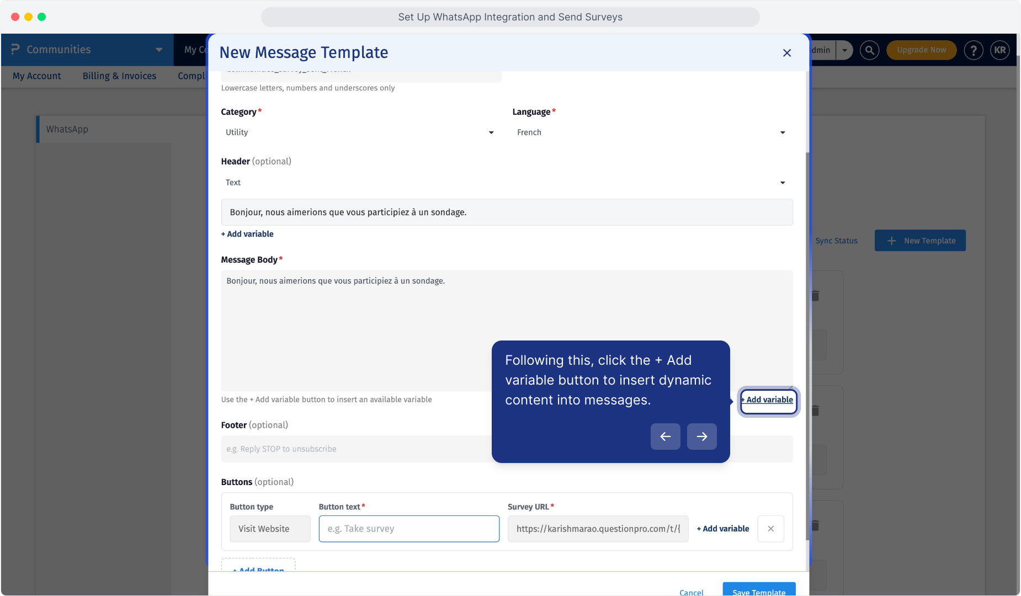Open the Category dropdown set to Utility

[359, 132]
